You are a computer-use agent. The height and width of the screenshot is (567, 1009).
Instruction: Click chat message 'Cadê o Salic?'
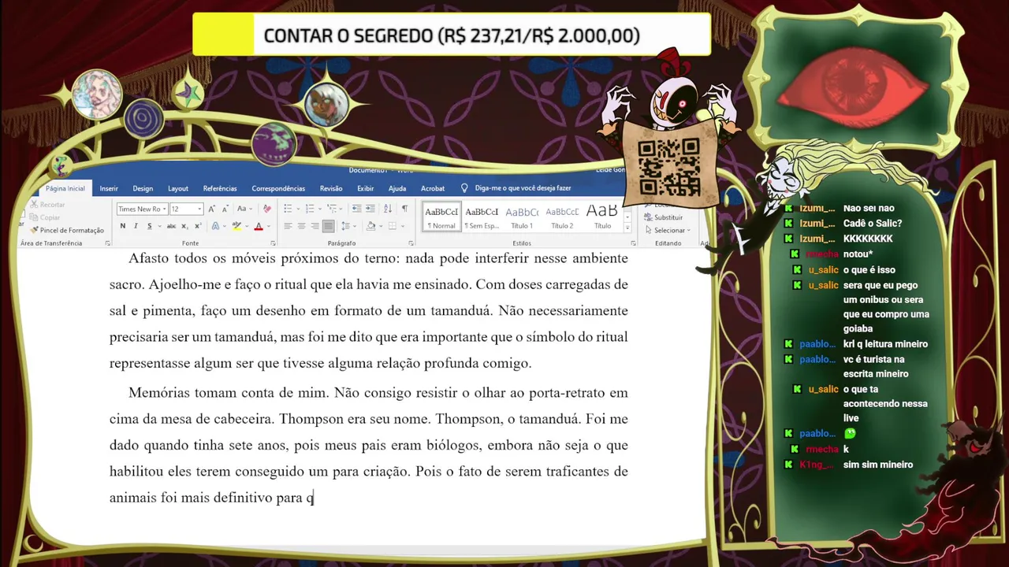(x=872, y=223)
